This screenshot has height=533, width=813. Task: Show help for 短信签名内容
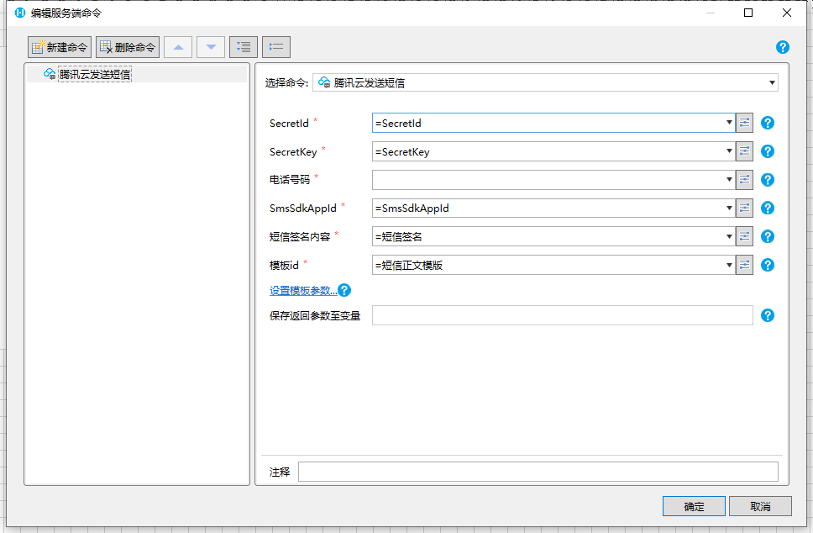click(x=768, y=237)
